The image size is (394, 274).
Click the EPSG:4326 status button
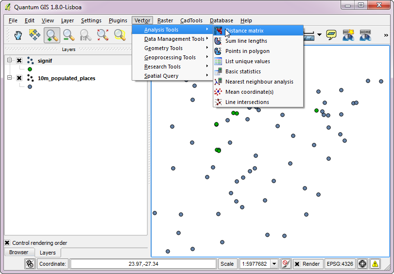click(x=340, y=264)
